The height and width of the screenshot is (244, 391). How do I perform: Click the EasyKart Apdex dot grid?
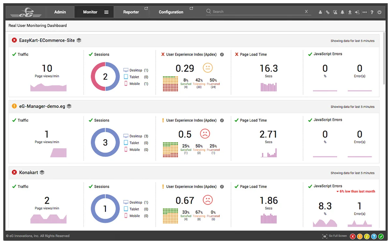[170, 84]
